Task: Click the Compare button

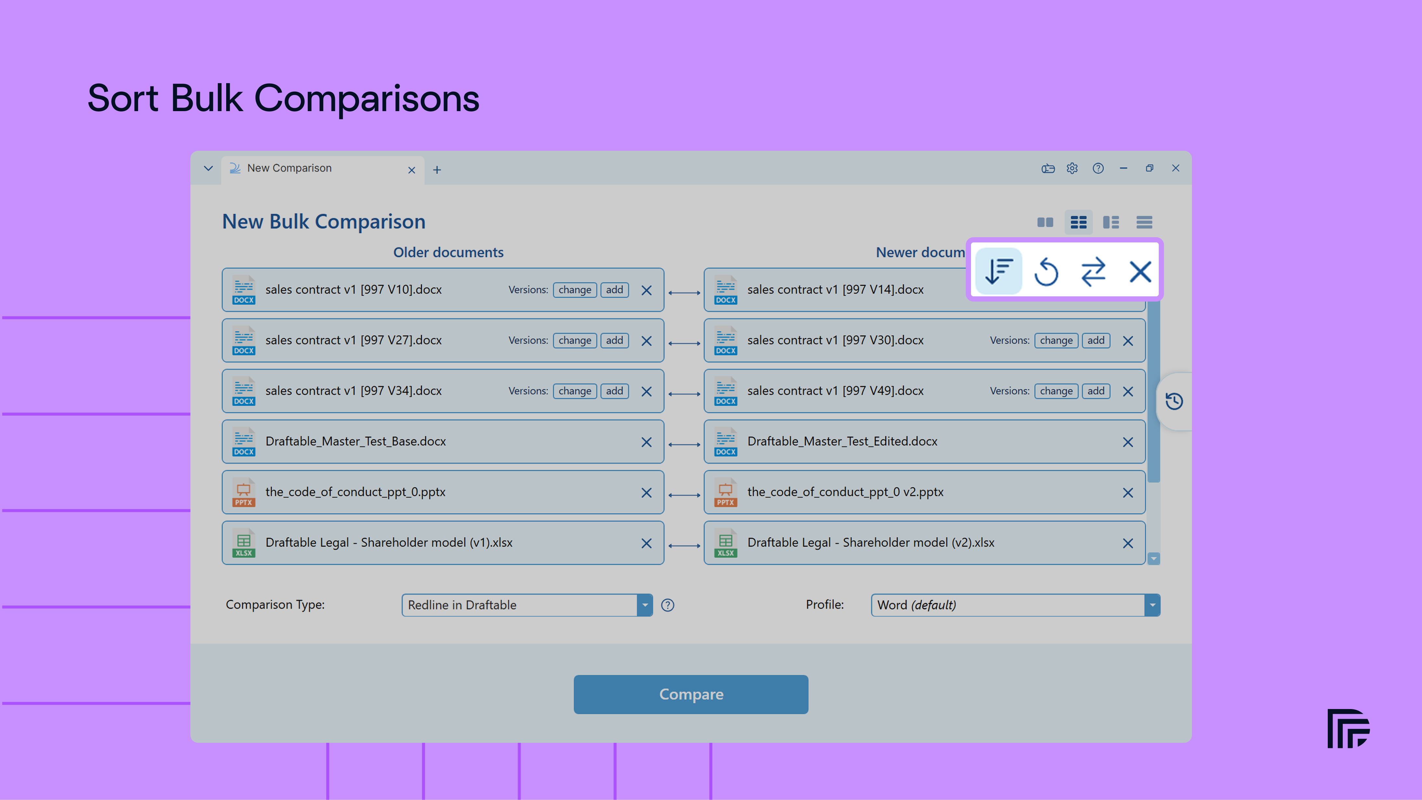Action: (x=691, y=694)
